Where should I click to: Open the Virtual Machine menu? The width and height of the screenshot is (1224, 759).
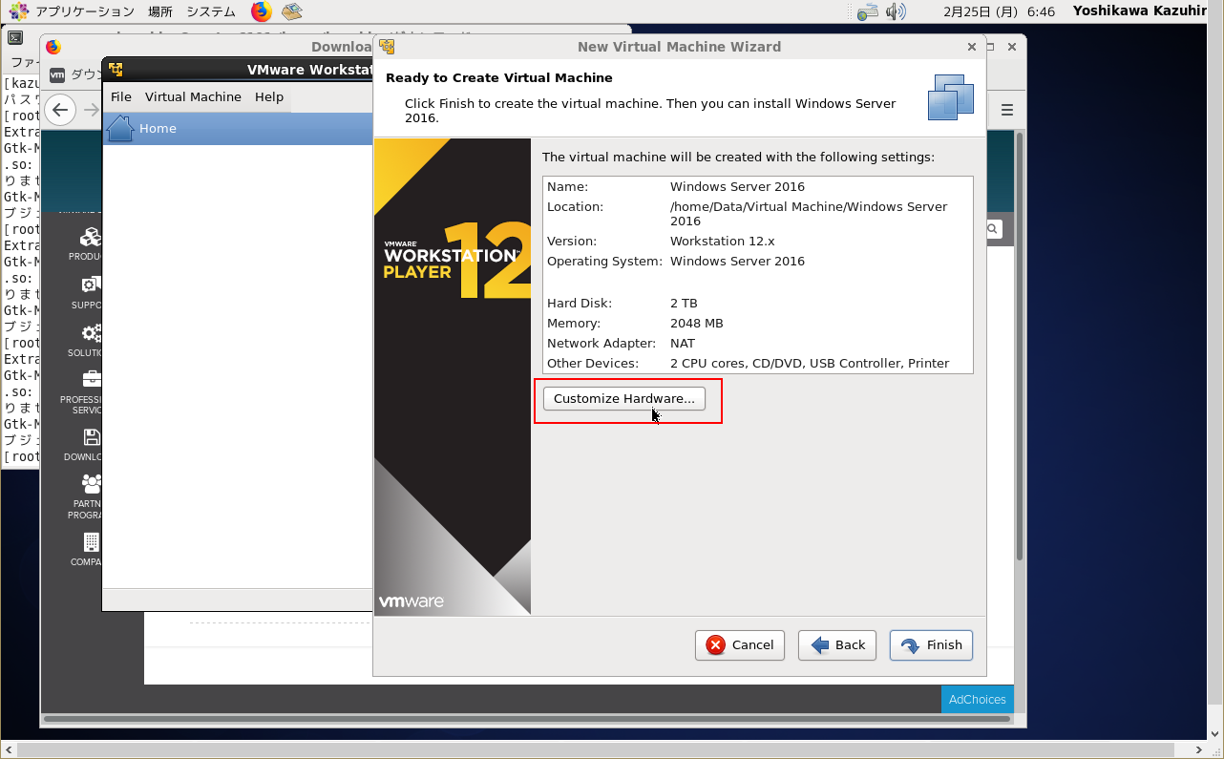193,96
